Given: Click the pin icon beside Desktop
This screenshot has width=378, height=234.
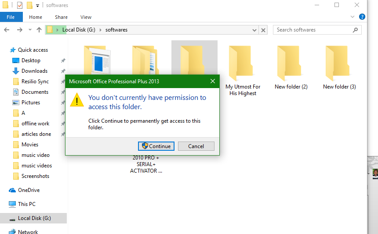Looking at the screenshot, I should (63, 60).
